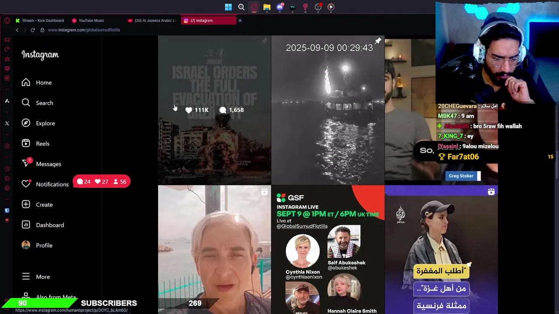
Task: Click the Create plus icon
Action: click(26, 205)
